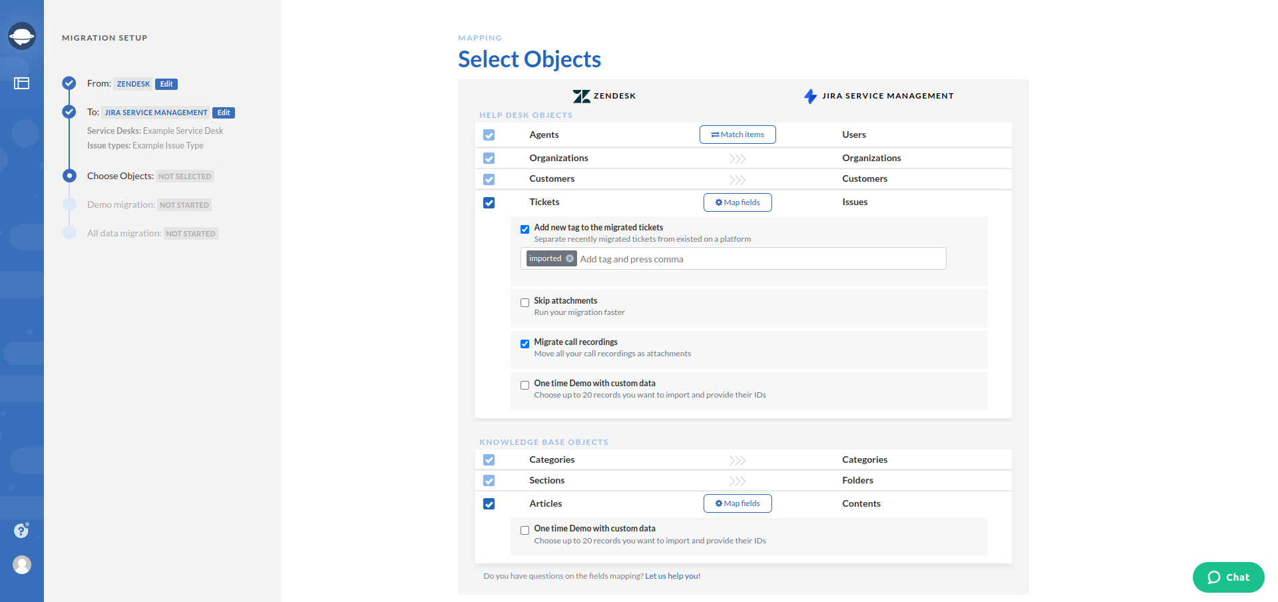Click the 'Contents' target object label

861,503
